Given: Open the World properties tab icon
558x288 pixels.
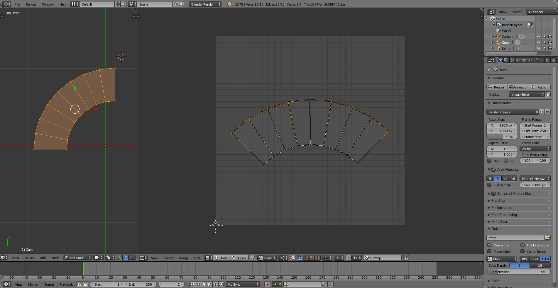Looking at the screenshot, I should pos(518,60).
